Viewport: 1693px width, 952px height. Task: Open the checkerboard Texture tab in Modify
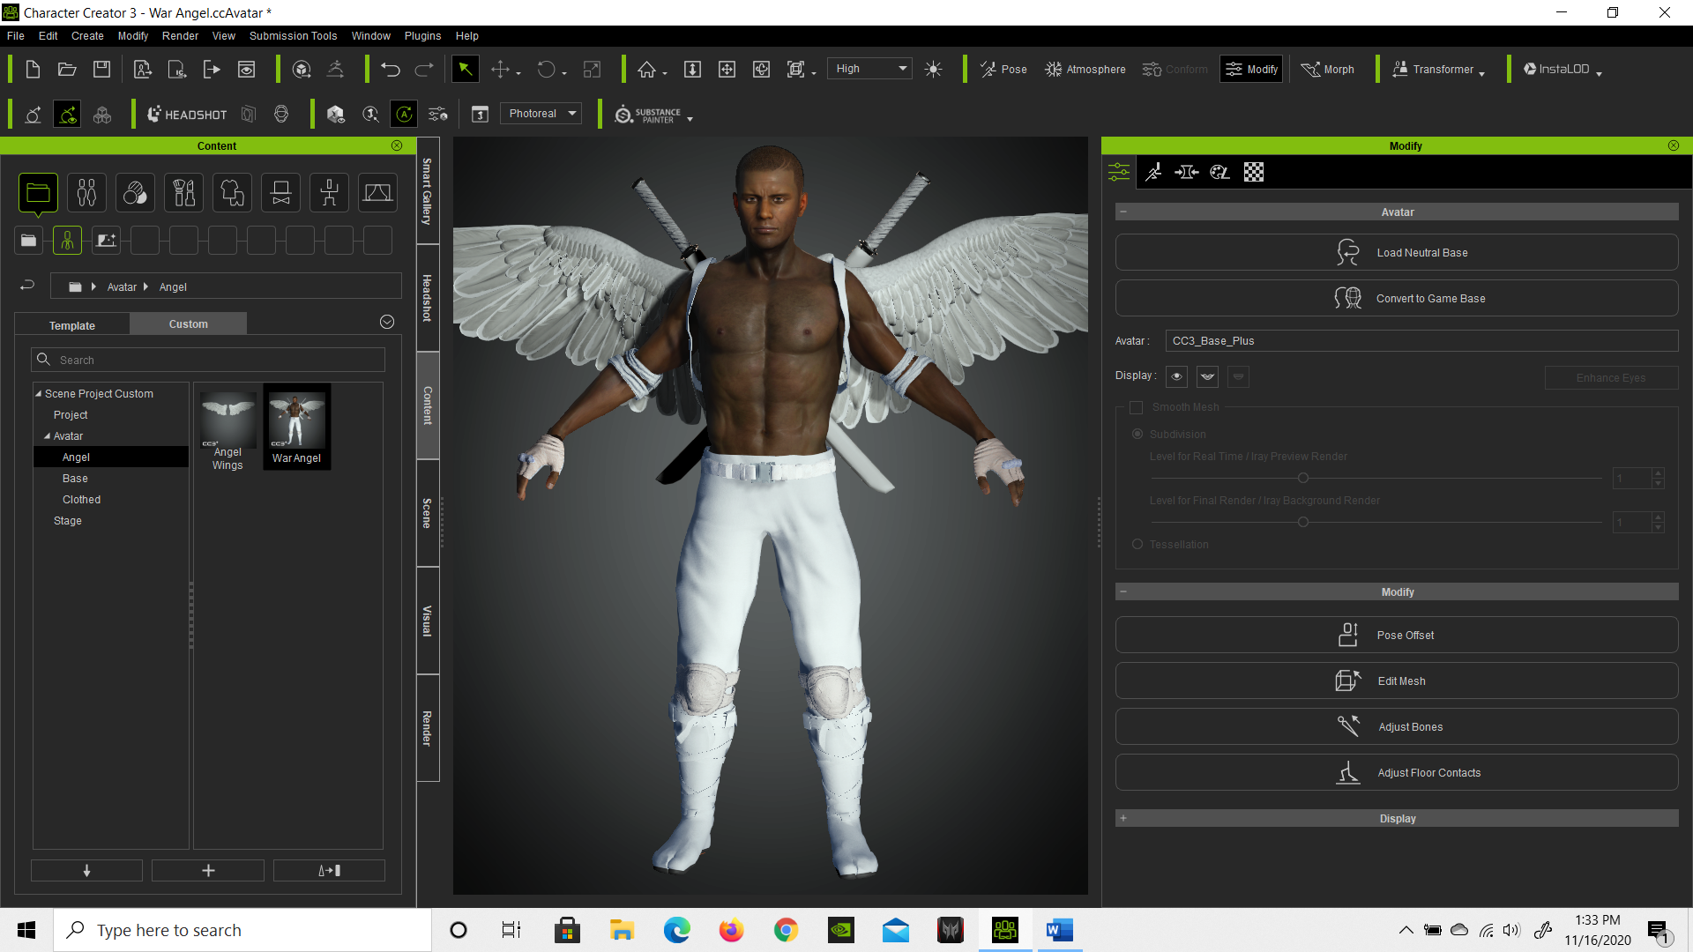(x=1254, y=172)
